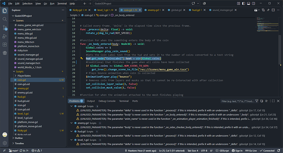Click Tab Size: 4 in status bar
The width and height of the screenshot is (283, 153).
tap(193, 151)
